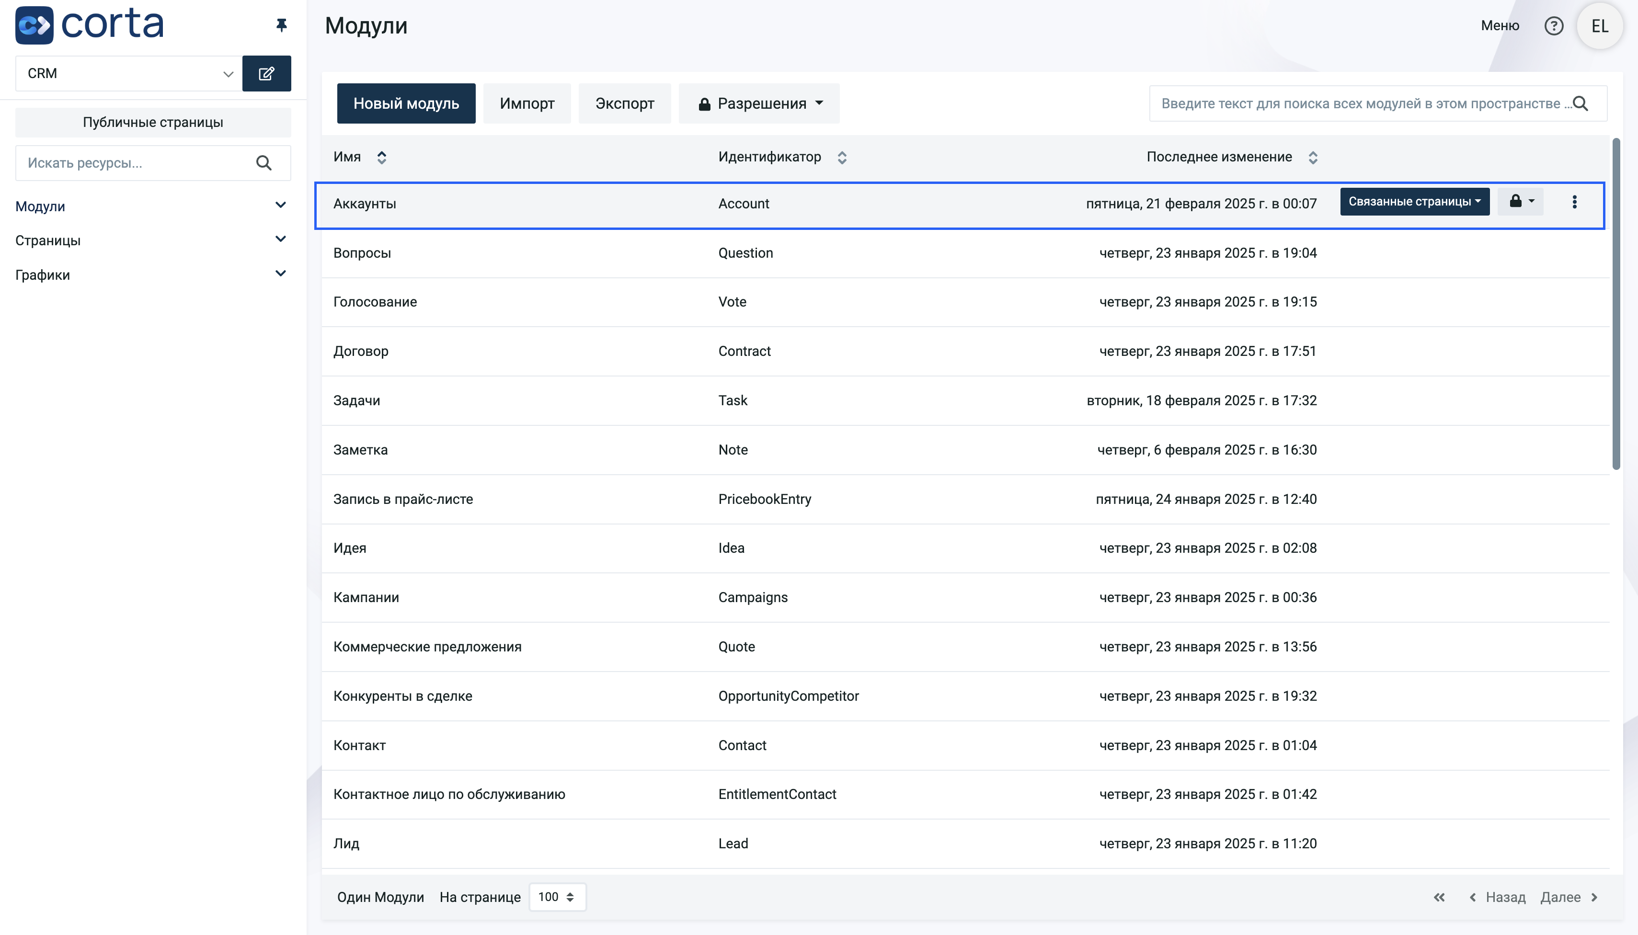
Task: Open the Меню item
Action: (1500, 26)
